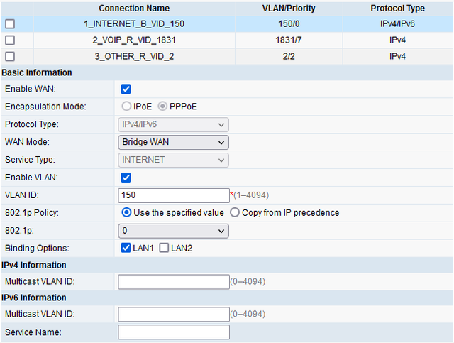Open the 802.1p priority dropdown

coord(173,231)
